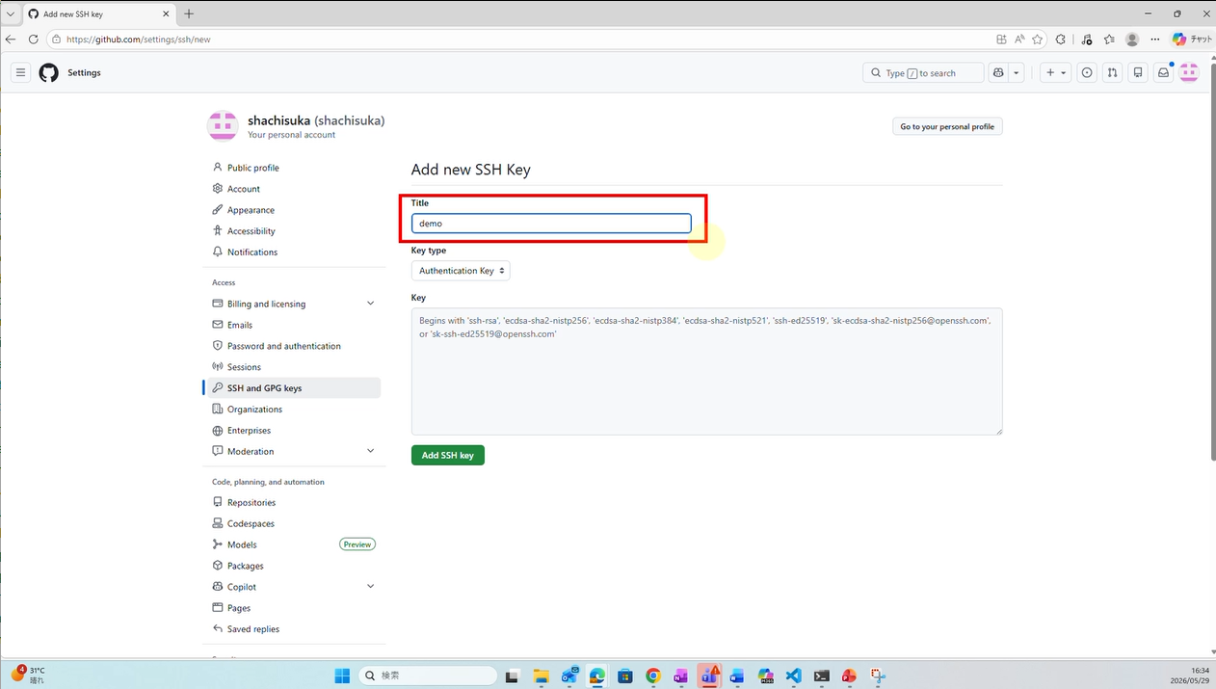Screen dimensions: 1216x689
Task: Expand the Copilot settings section
Action: (294, 587)
